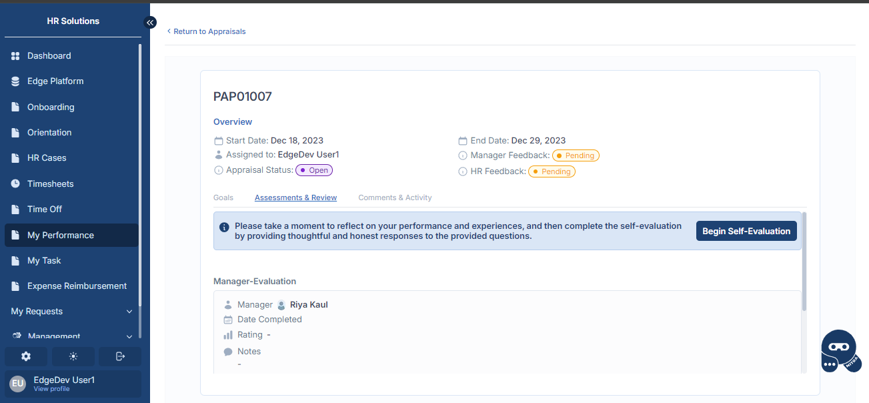
Task: Click the HR Feedback Pending badge
Action: coord(552,171)
